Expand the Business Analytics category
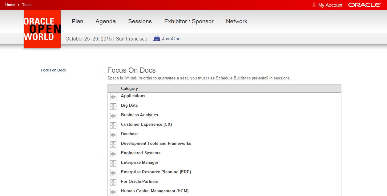The image size is (387, 196). pos(113,116)
